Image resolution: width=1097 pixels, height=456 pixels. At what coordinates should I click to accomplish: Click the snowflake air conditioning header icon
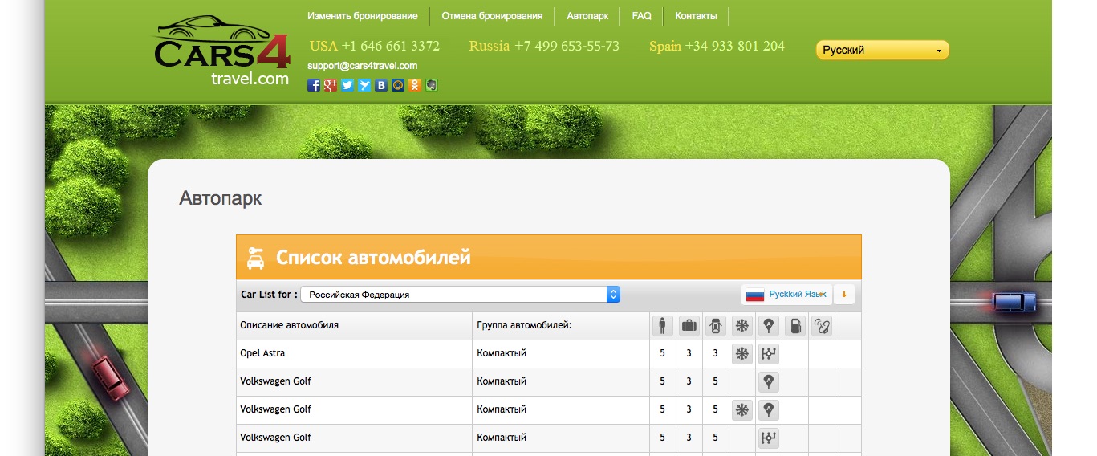tap(742, 325)
